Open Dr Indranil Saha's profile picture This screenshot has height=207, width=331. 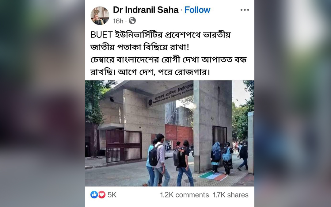pos(100,16)
